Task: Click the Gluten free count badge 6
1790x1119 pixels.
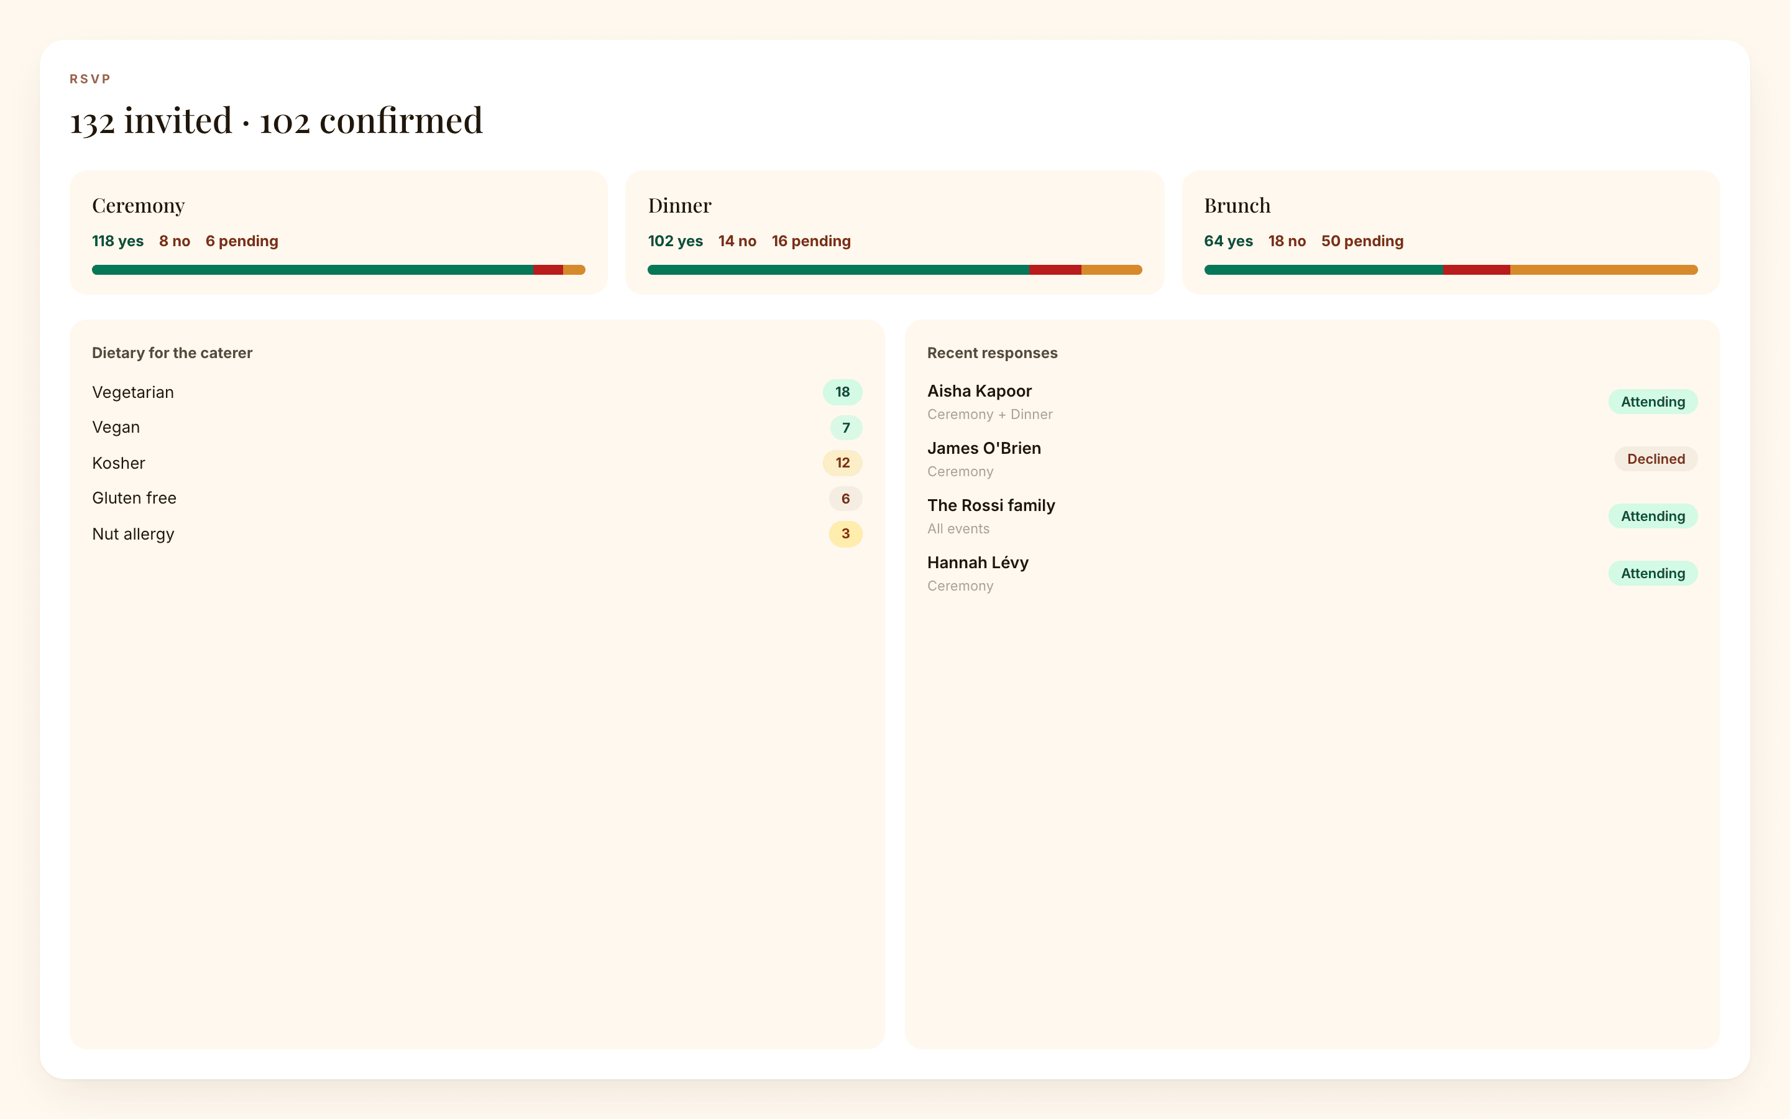Action: point(845,499)
